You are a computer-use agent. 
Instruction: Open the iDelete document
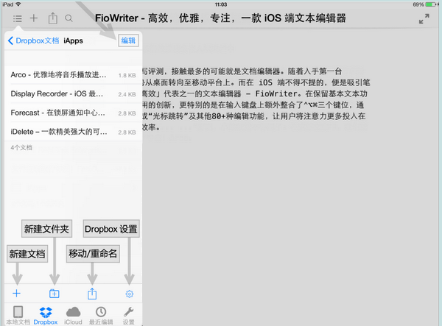(73, 132)
